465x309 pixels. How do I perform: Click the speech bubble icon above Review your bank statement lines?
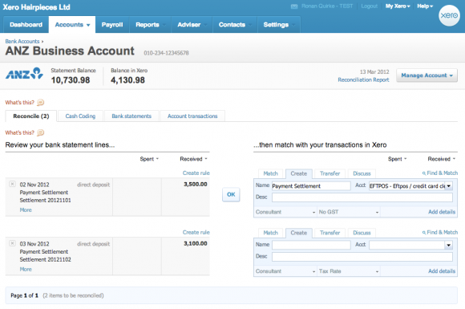point(41,132)
